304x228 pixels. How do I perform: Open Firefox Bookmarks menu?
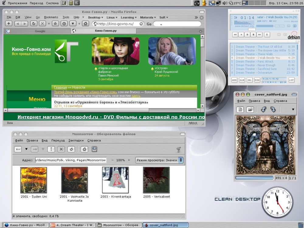[x=51, y=17]
